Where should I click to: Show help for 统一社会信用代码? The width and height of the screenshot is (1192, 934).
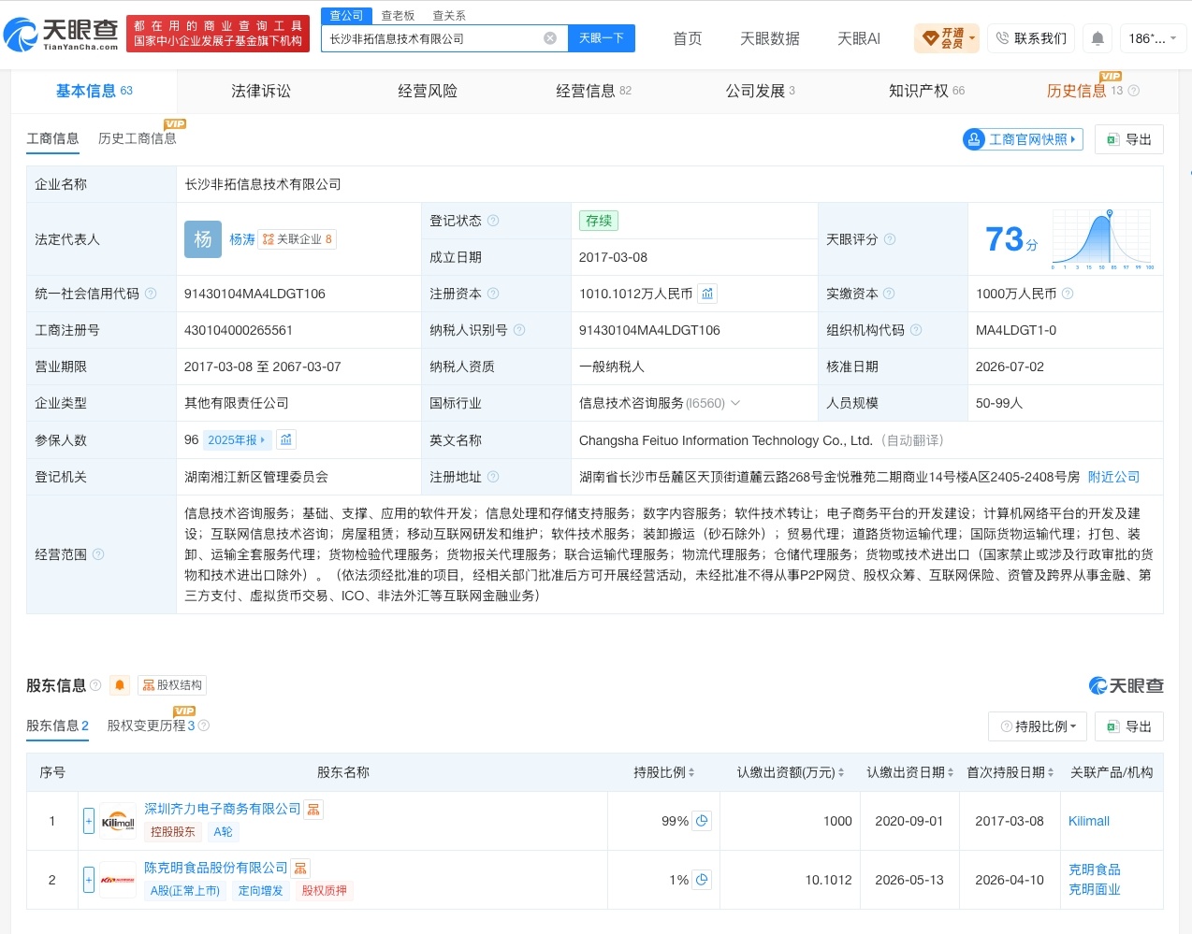point(151,294)
